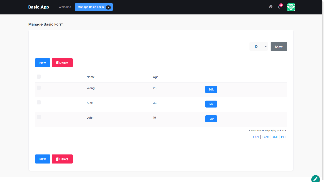324x182 pixels.
Task: Select the checkbox for the John row
Action: pyautogui.click(x=39, y=117)
